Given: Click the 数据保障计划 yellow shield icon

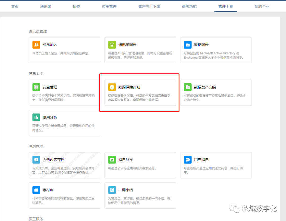Looking at the screenshot, I should click(x=112, y=87).
